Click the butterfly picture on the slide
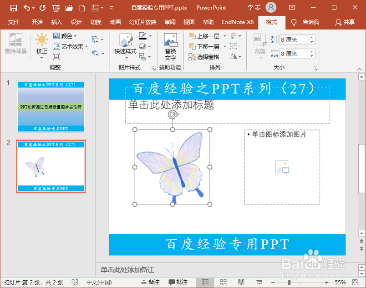 click(x=172, y=167)
